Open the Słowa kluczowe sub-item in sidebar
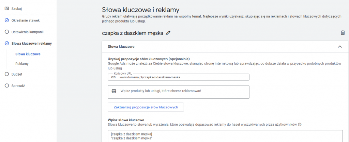Screen dimensions: 349x142 pos(28,54)
